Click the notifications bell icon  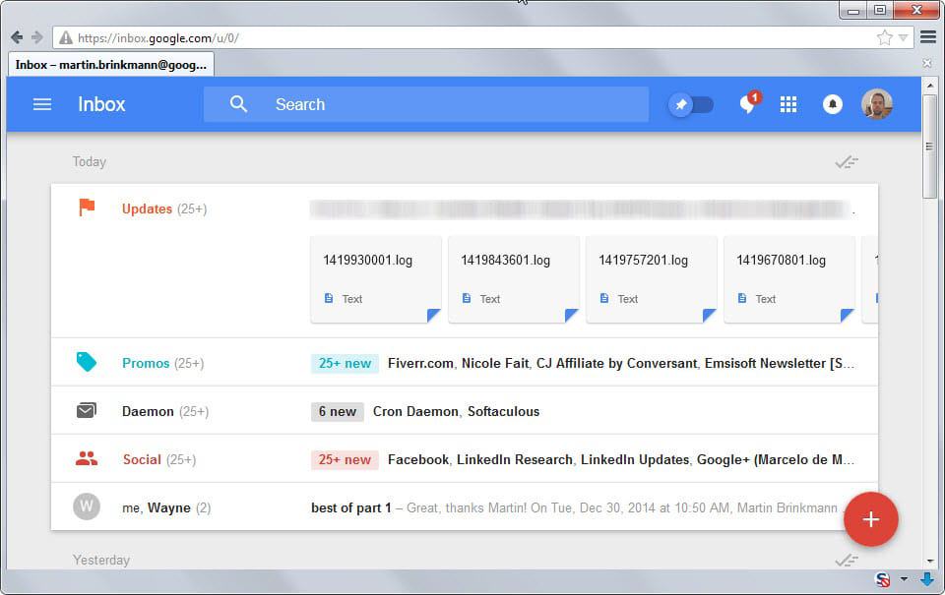click(x=833, y=104)
